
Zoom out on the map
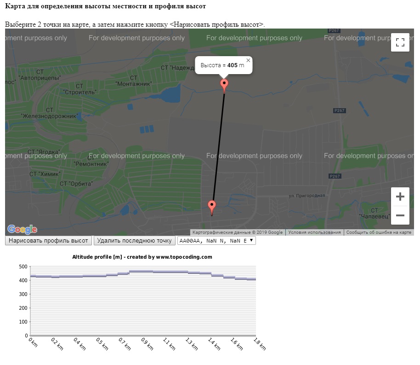tap(400, 215)
